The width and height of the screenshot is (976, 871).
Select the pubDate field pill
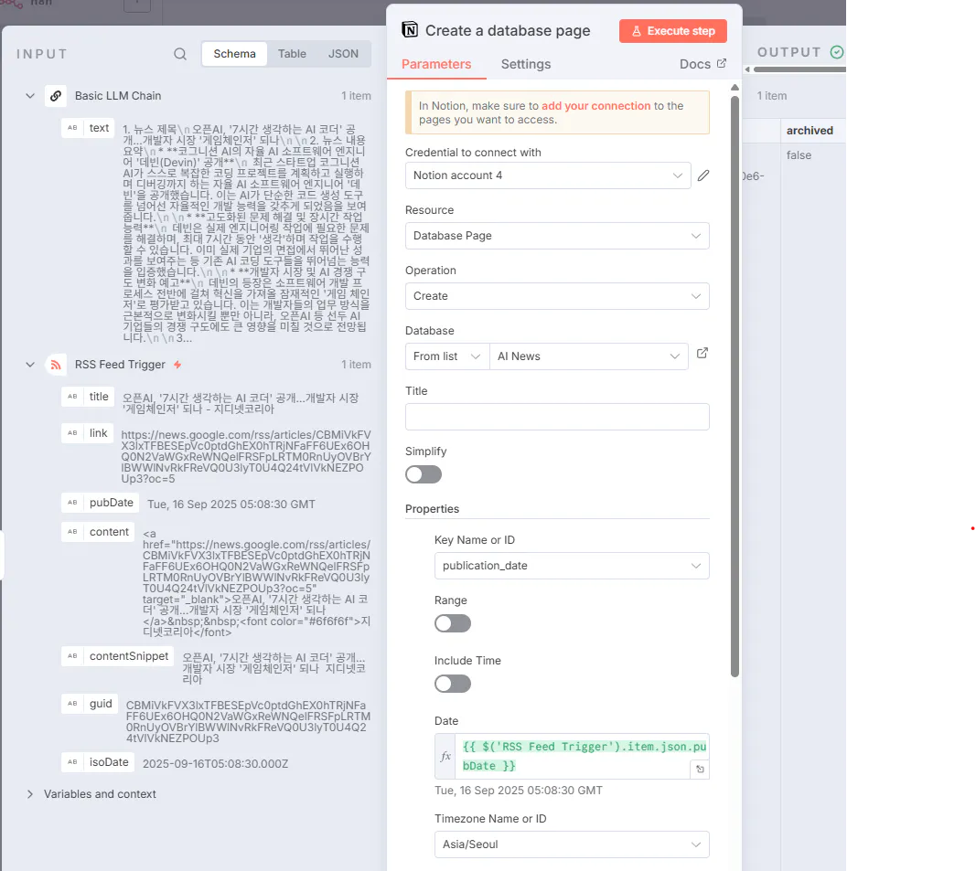(x=101, y=503)
